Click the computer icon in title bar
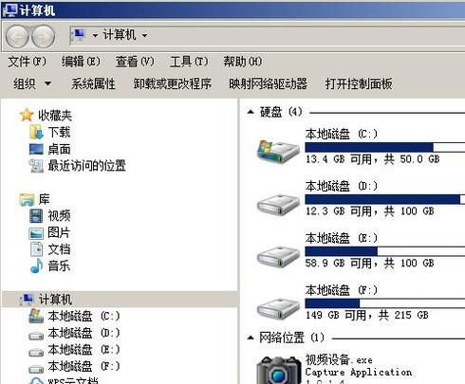 (x=10, y=10)
